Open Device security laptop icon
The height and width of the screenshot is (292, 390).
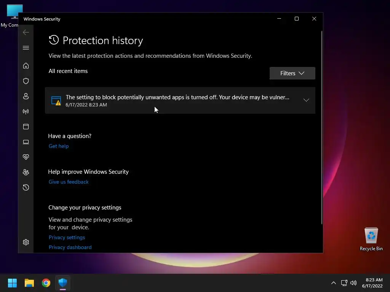coord(26,142)
